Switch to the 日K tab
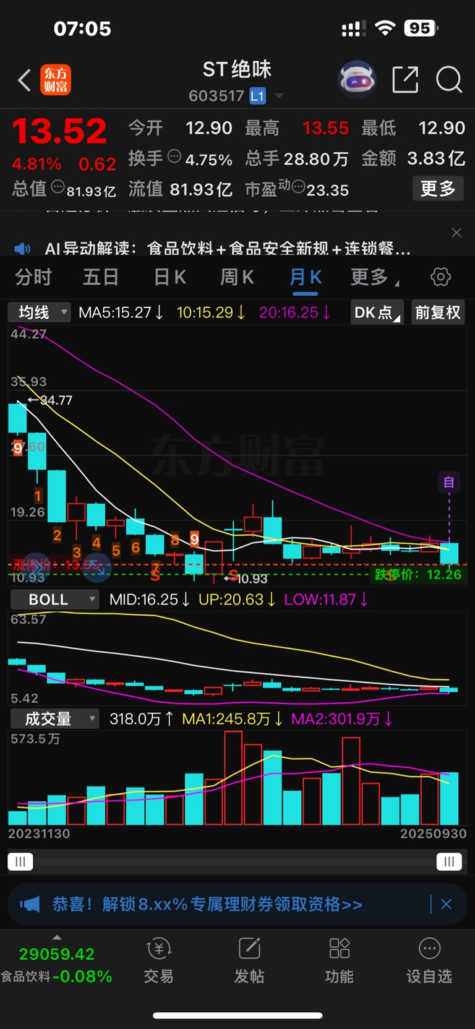The height and width of the screenshot is (1029, 475). [170, 277]
